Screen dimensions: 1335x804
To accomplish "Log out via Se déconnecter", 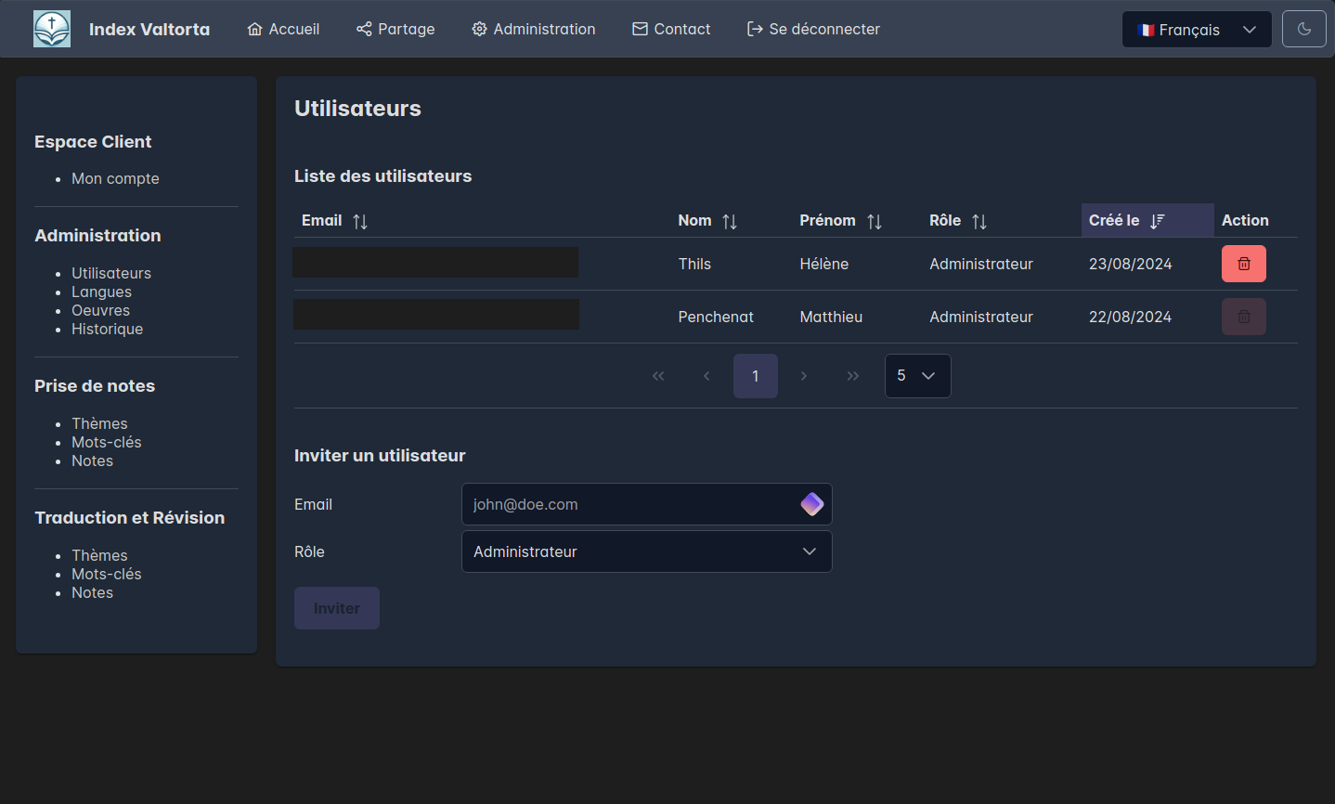I will (x=813, y=30).
